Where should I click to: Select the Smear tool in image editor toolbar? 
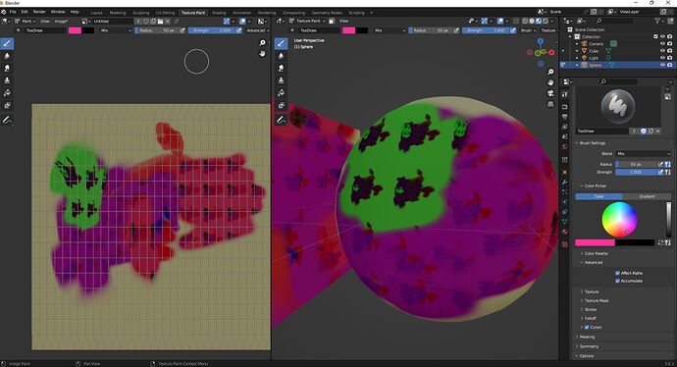7,69
